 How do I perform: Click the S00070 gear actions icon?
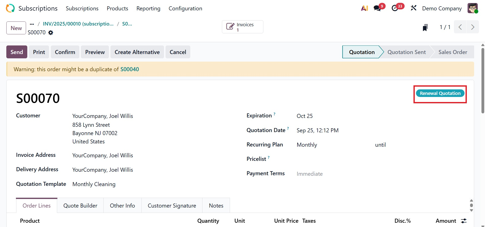[51, 33]
